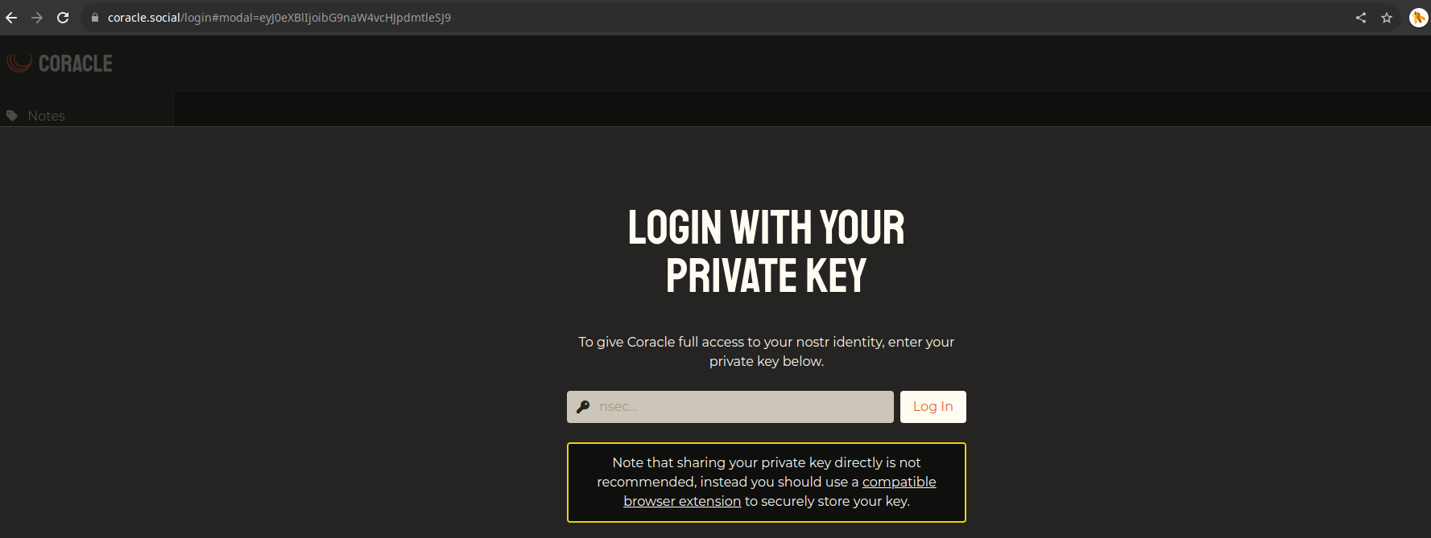
Task: Click the yellow-bordered warning note box
Action: 767,483
